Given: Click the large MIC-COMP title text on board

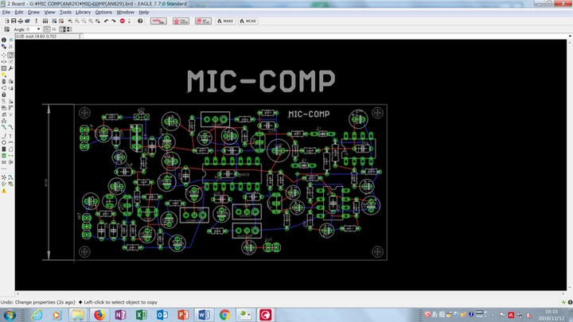Looking at the screenshot, I should click(x=260, y=80).
